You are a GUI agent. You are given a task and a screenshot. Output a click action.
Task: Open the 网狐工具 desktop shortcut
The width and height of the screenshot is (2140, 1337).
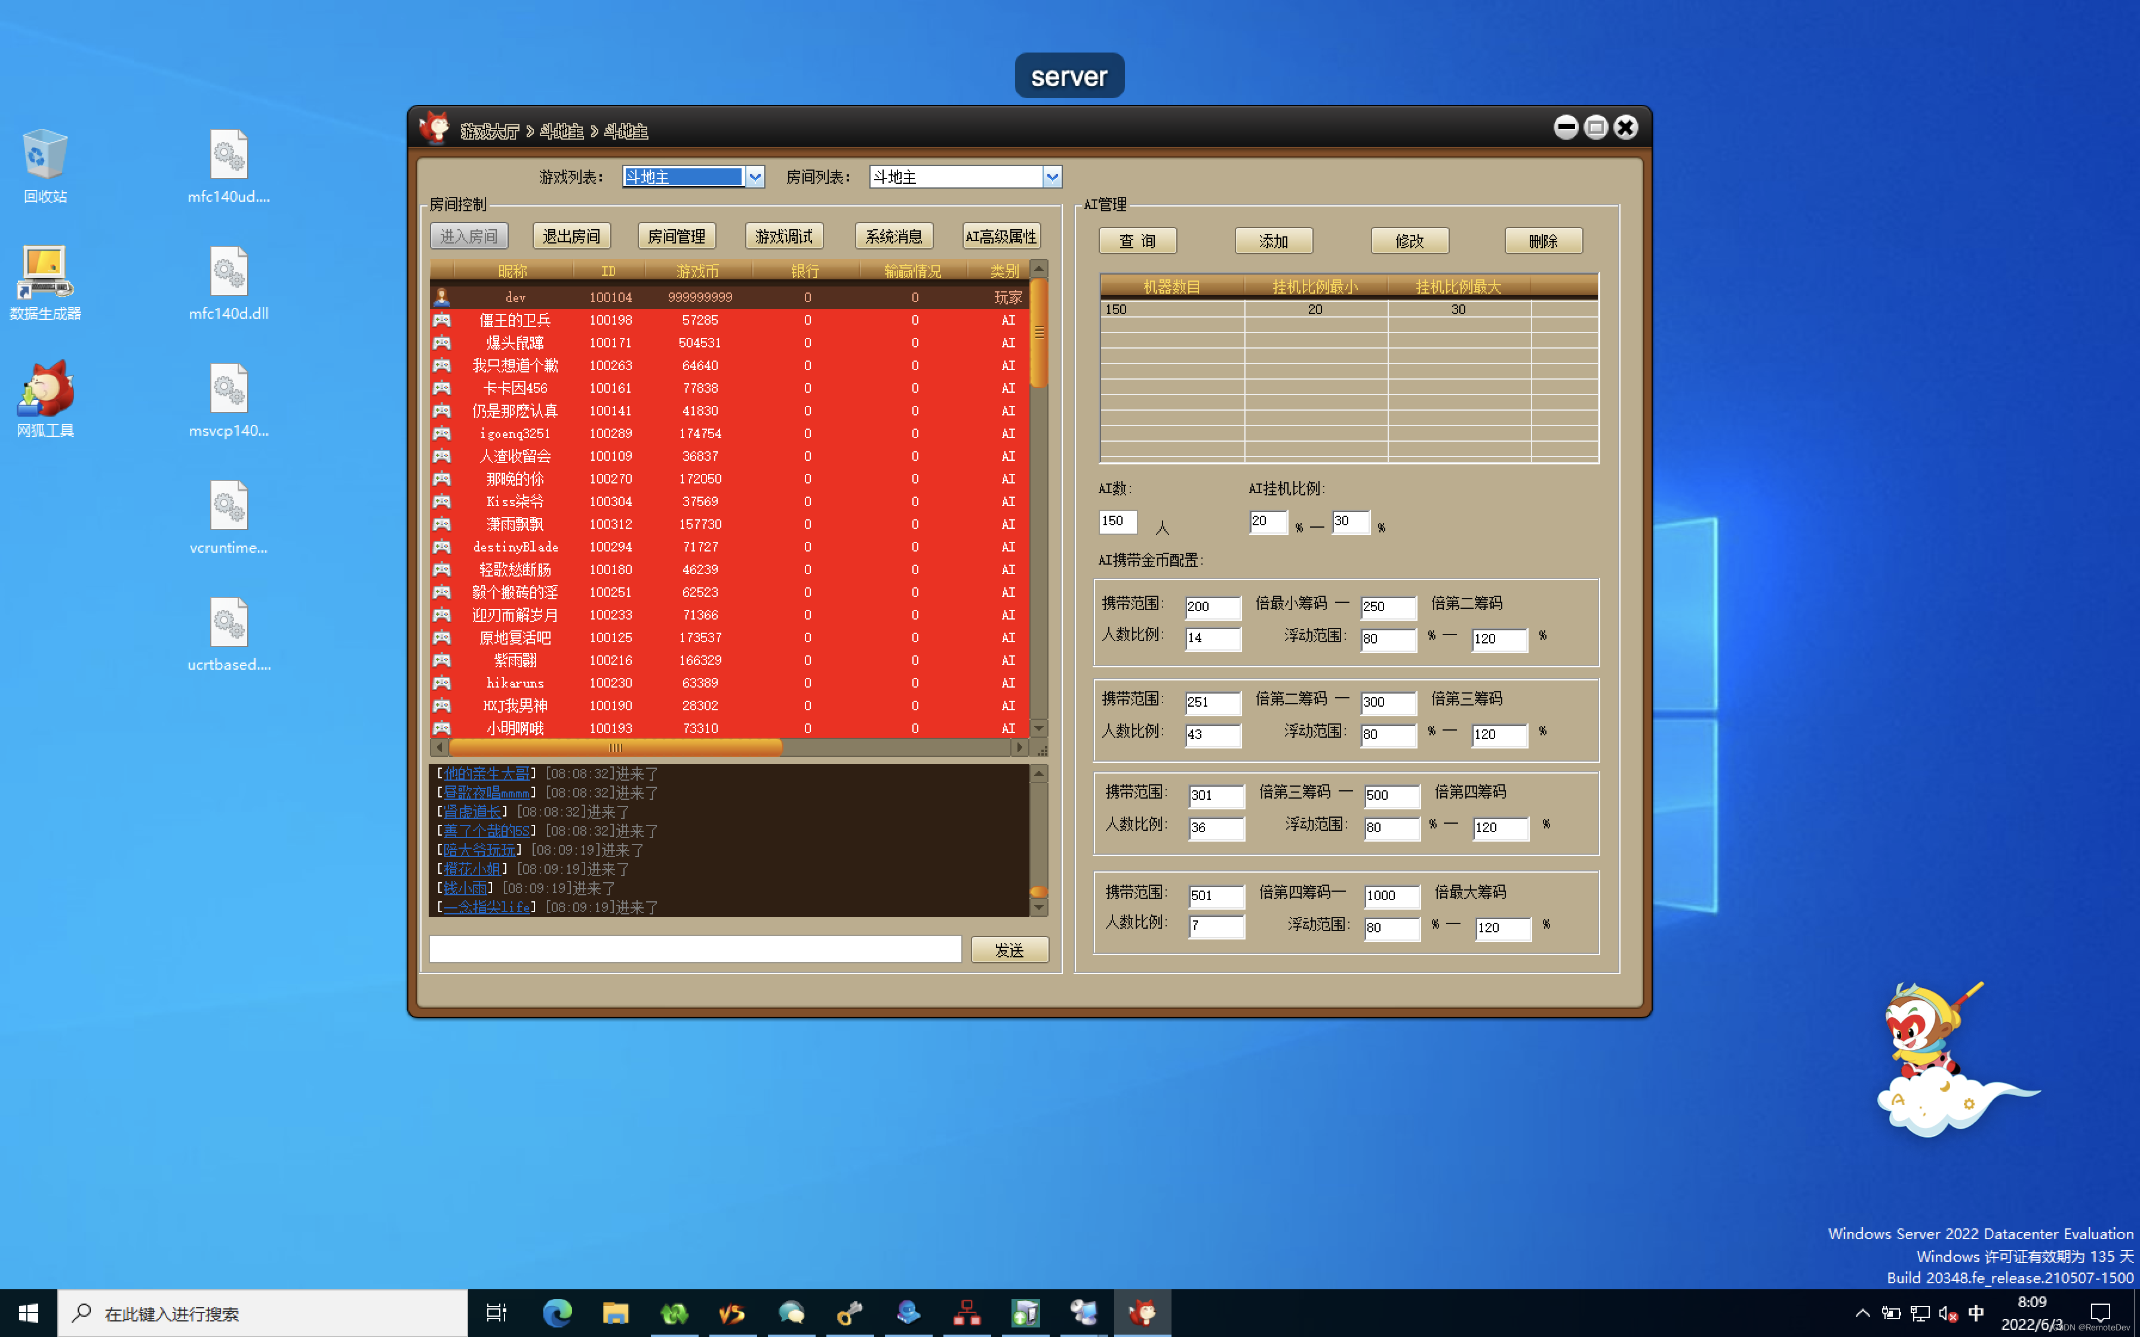[x=45, y=390]
